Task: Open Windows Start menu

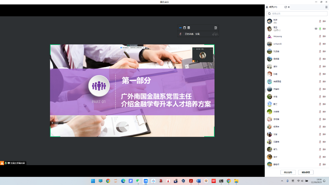Action: 93,181
